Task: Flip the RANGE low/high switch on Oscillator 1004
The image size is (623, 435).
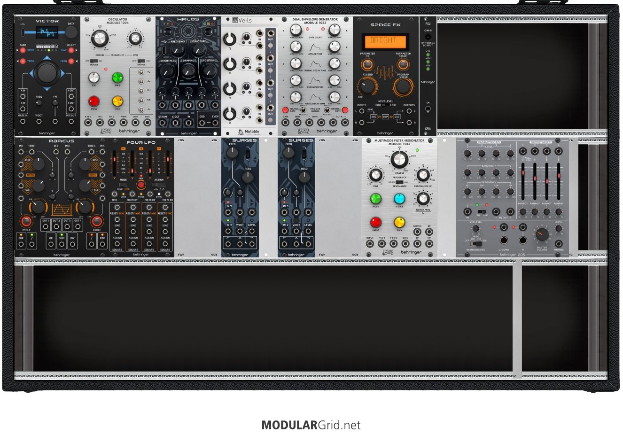Action: pyautogui.click(x=141, y=61)
